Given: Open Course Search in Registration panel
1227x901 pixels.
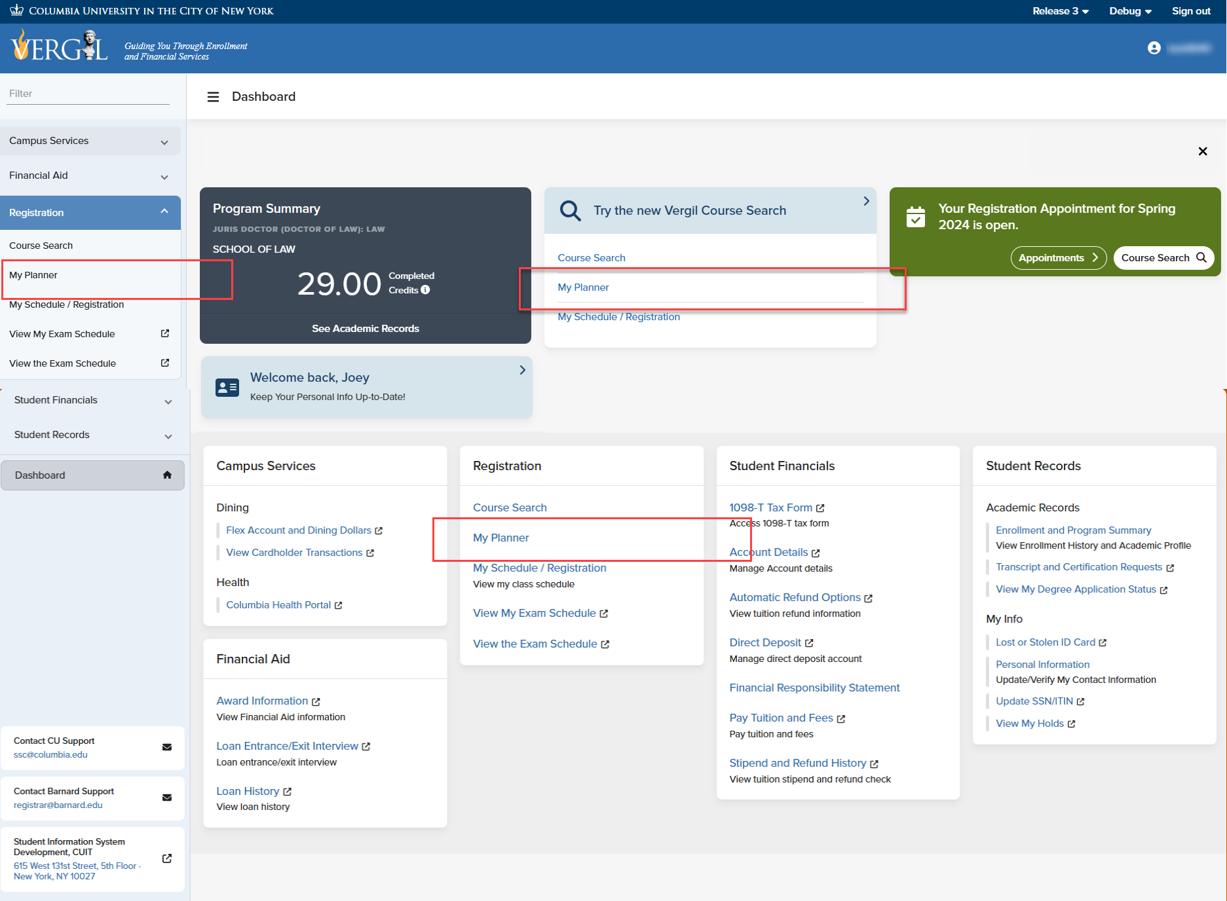Looking at the screenshot, I should click(510, 507).
